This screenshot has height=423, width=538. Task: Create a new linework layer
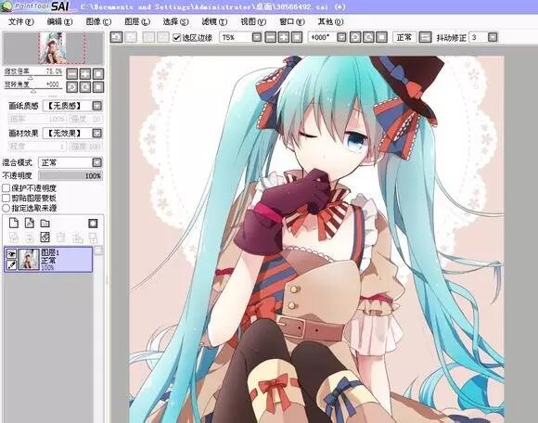(x=30, y=223)
